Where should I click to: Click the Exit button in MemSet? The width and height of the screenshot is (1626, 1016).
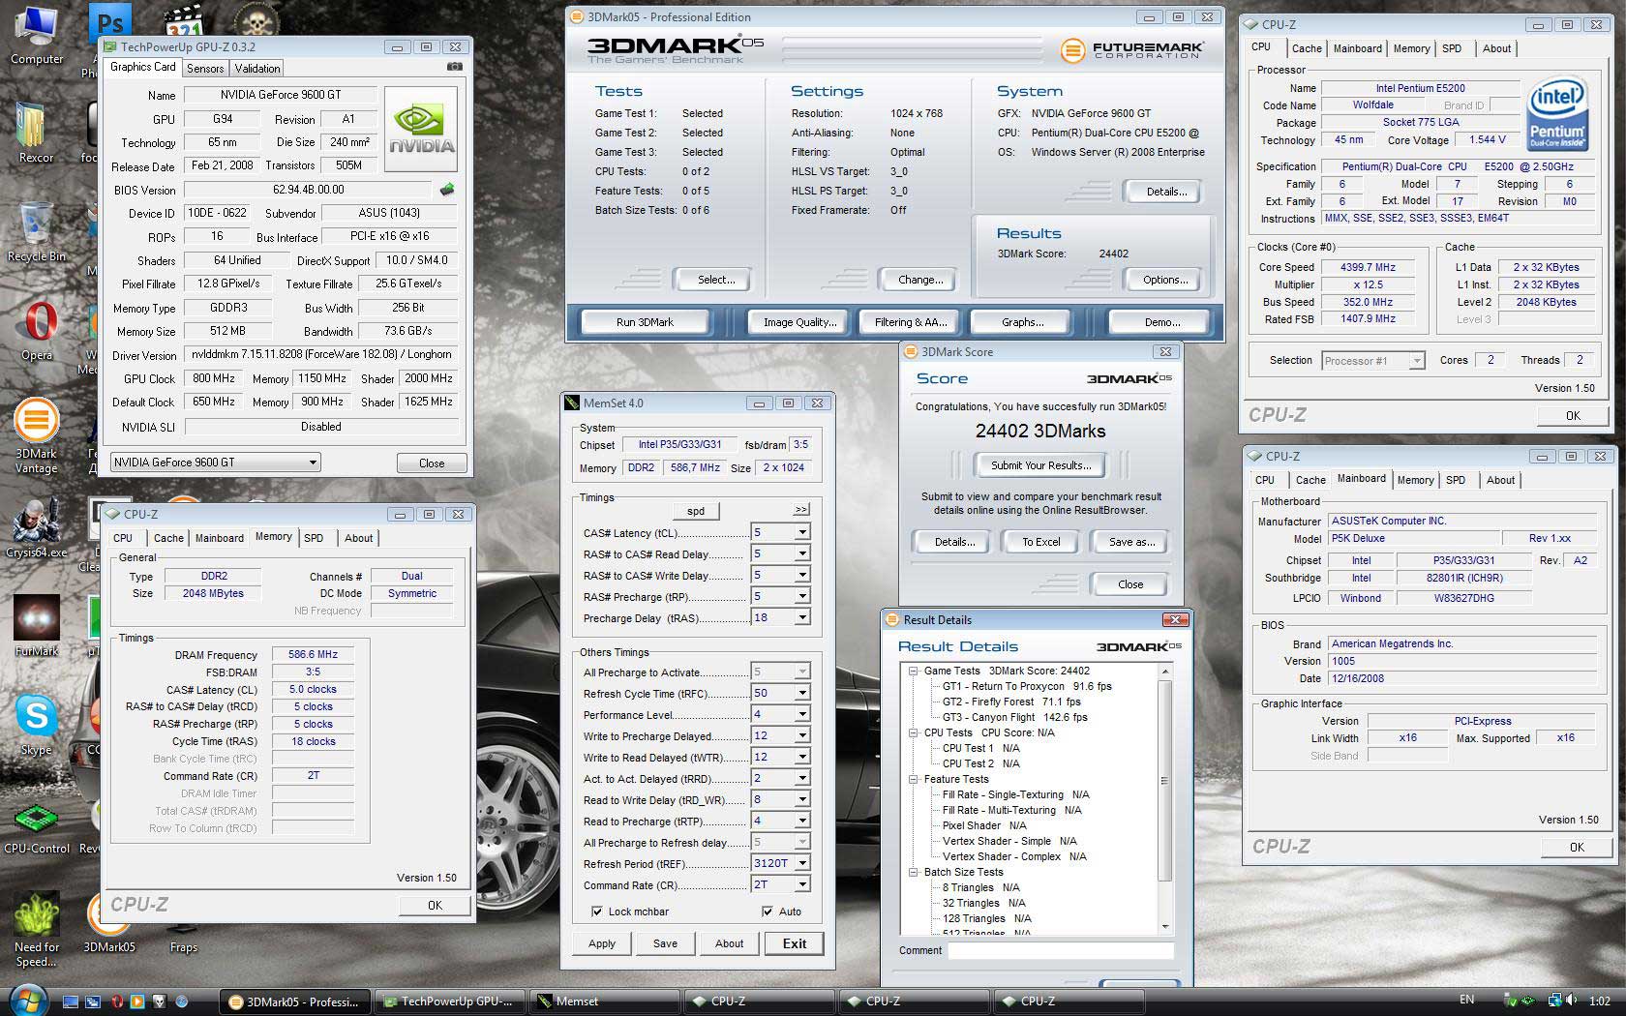(x=795, y=943)
